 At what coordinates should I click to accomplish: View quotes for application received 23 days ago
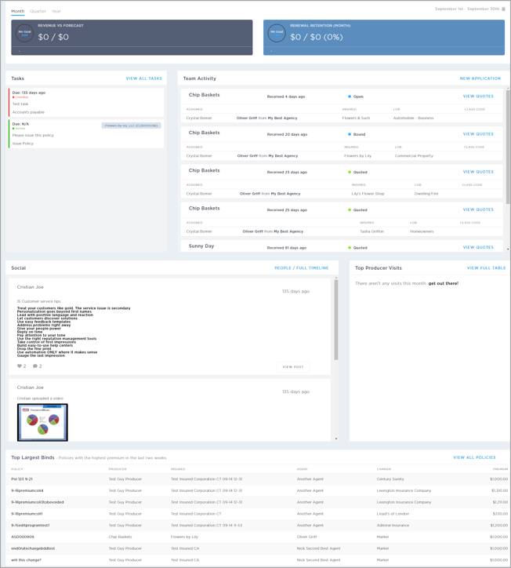[x=478, y=172]
